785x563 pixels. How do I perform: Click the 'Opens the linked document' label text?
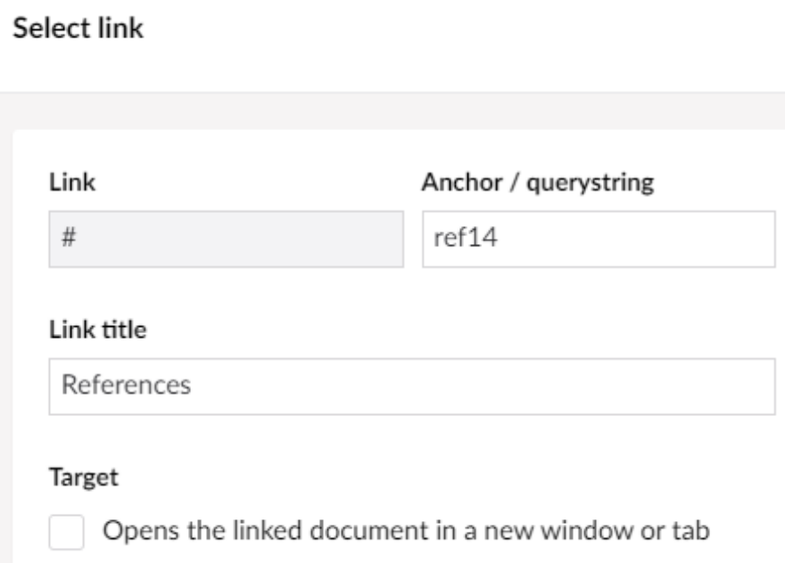406,531
